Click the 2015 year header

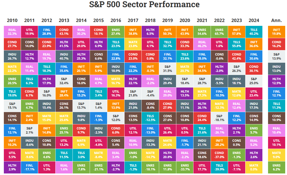[99, 20]
